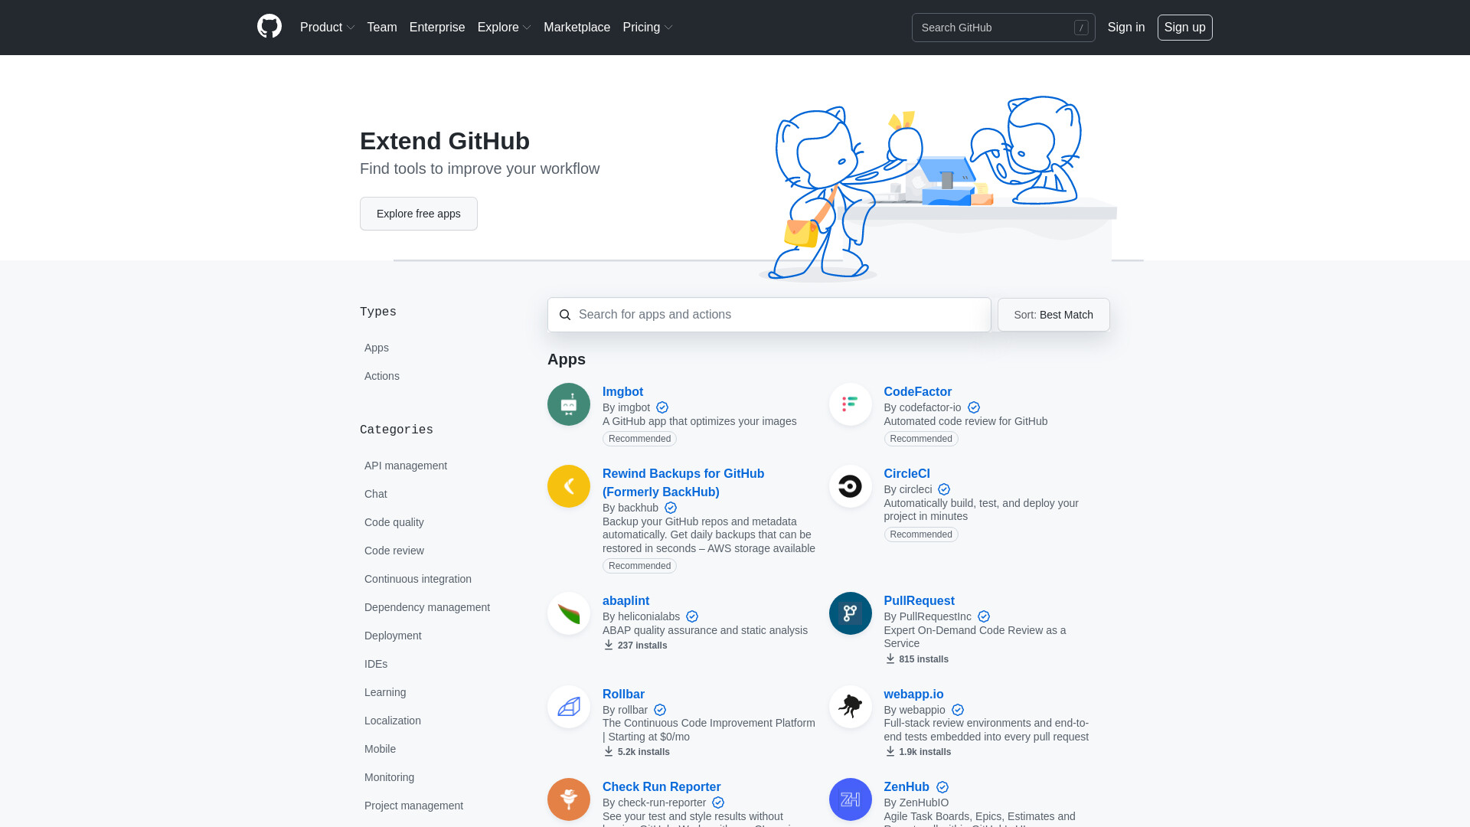Open the Rewind Backups yellow icon
This screenshot has height=827, width=1470.
[x=569, y=486]
